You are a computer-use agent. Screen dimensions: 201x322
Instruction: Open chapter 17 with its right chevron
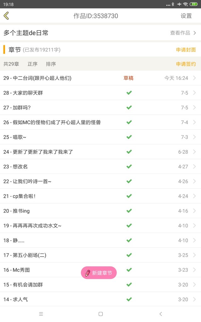[194, 255]
